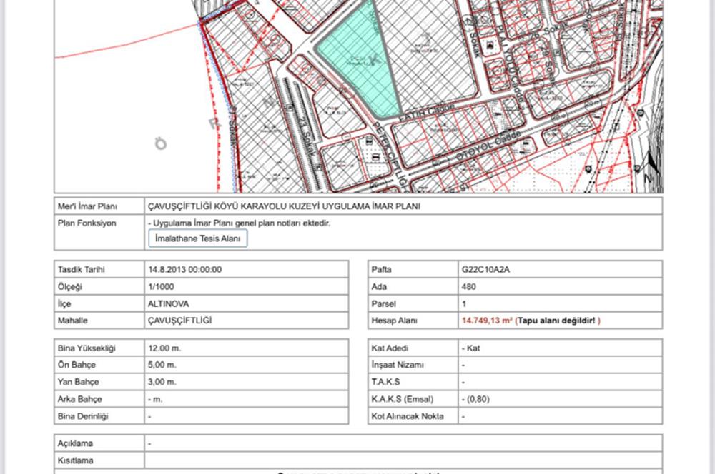The height and width of the screenshot is (474, 715).
Task: Click the 23. Sokak street label on map
Action: (x=307, y=136)
